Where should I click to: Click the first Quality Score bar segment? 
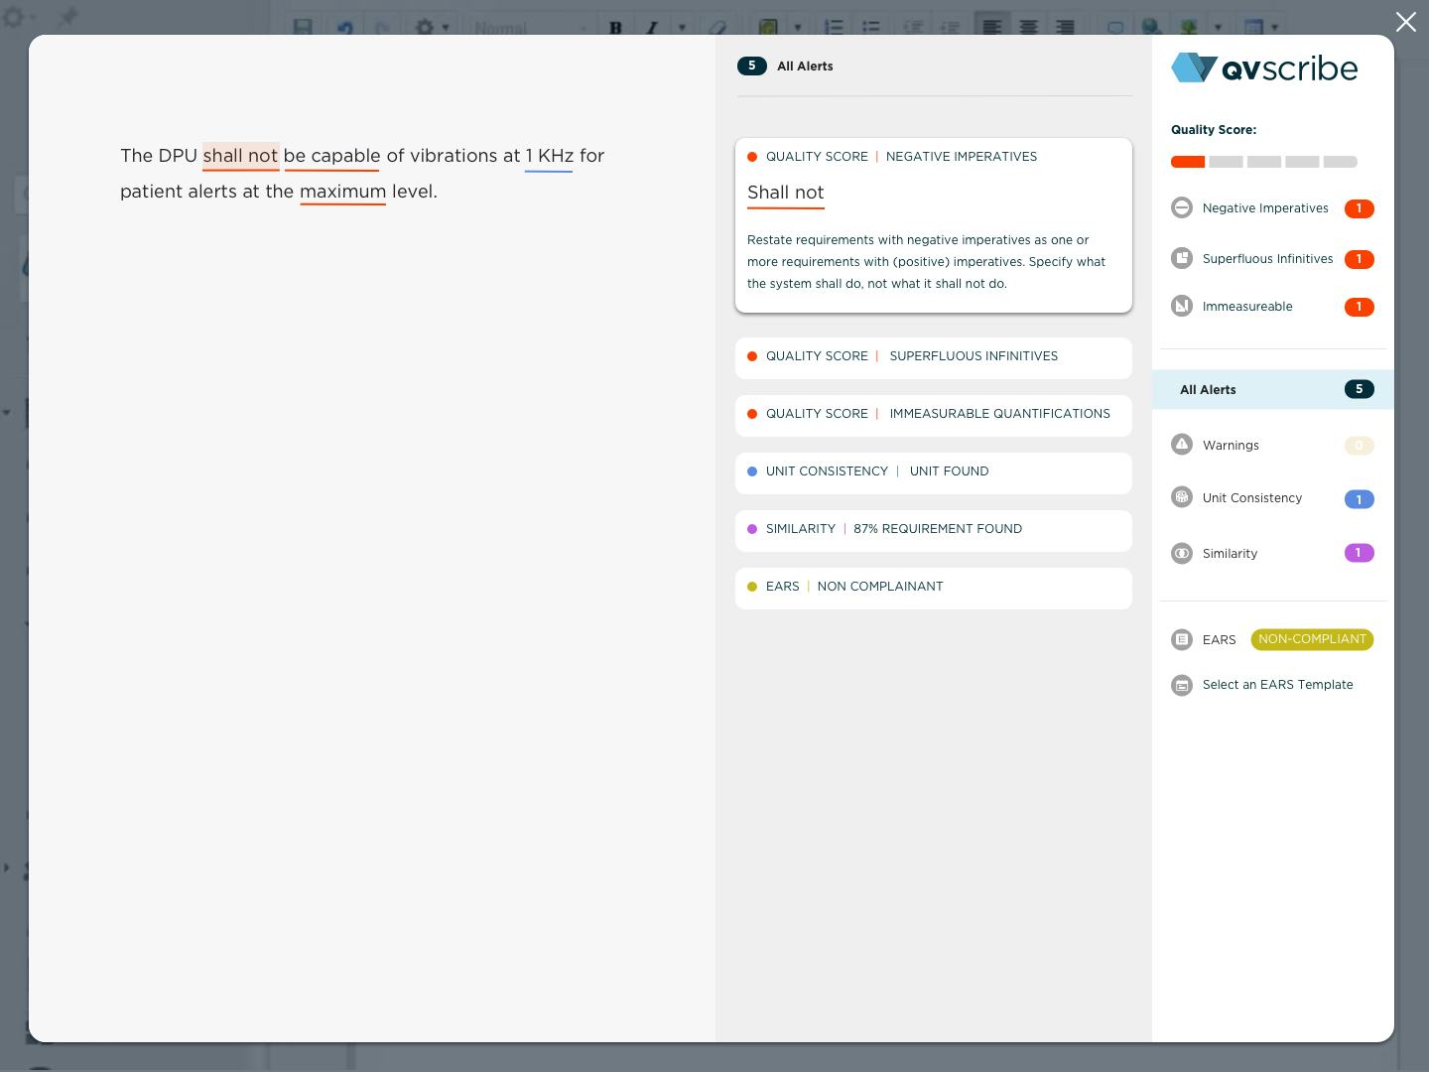(x=1187, y=161)
